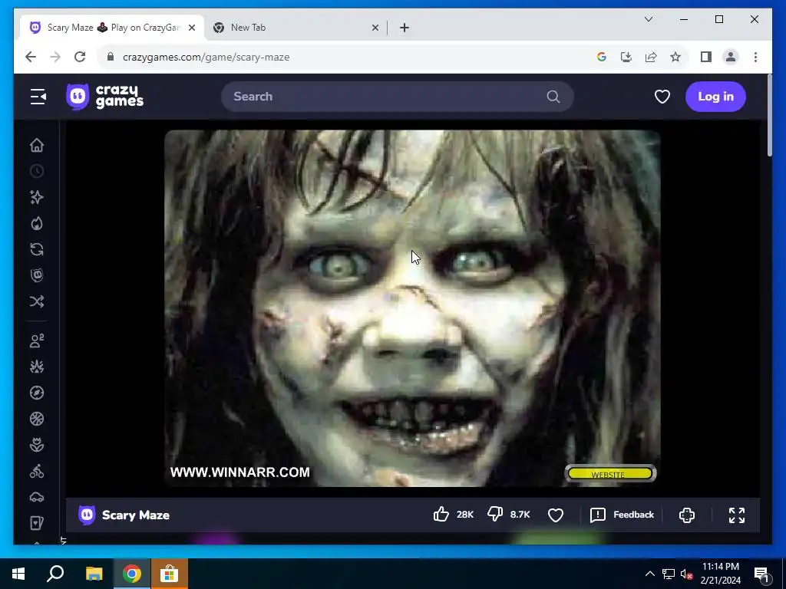
Task: Open Bike games category icon
Action: 37,471
